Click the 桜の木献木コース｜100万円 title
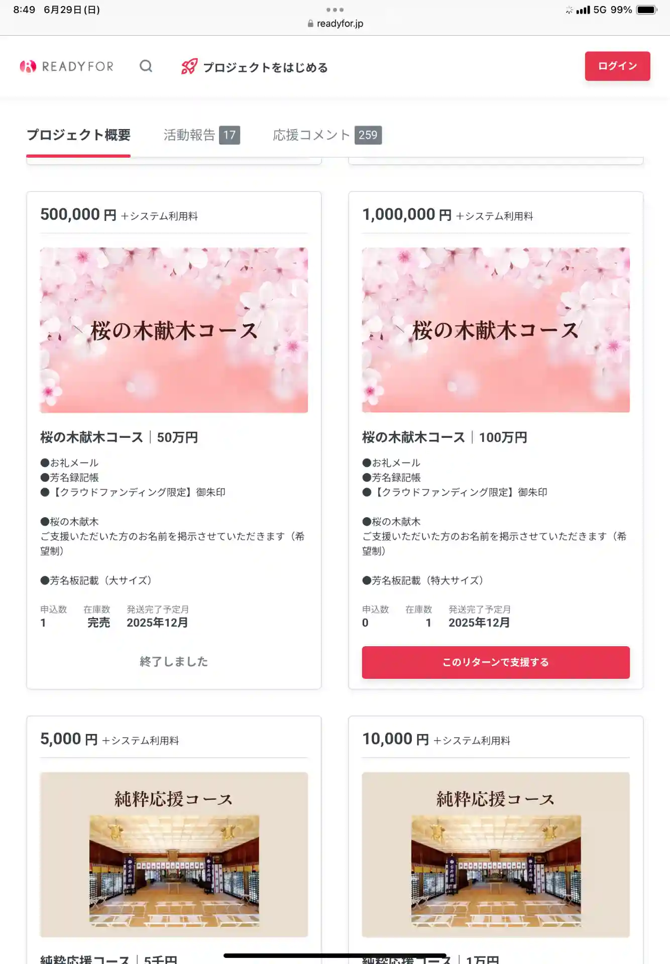The image size is (670, 964). click(x=444, y=437)
